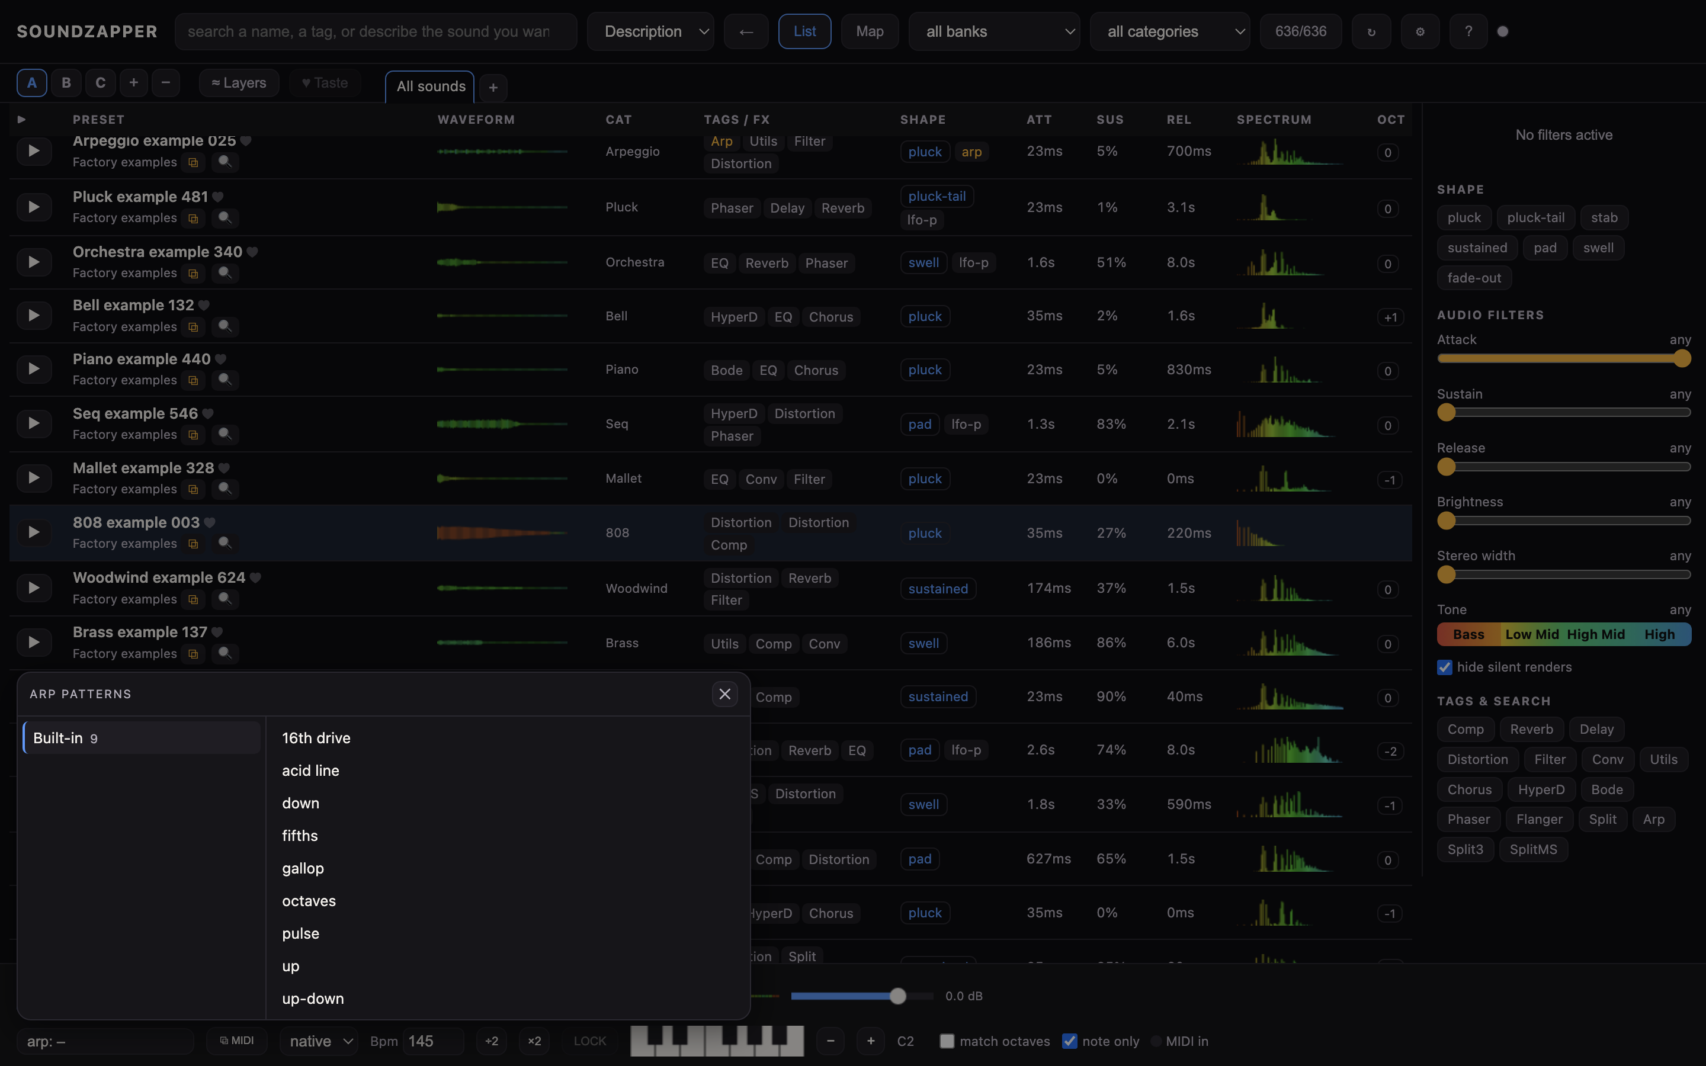
Task: Filter by Flanger tag
Action: pos(1539,819)
